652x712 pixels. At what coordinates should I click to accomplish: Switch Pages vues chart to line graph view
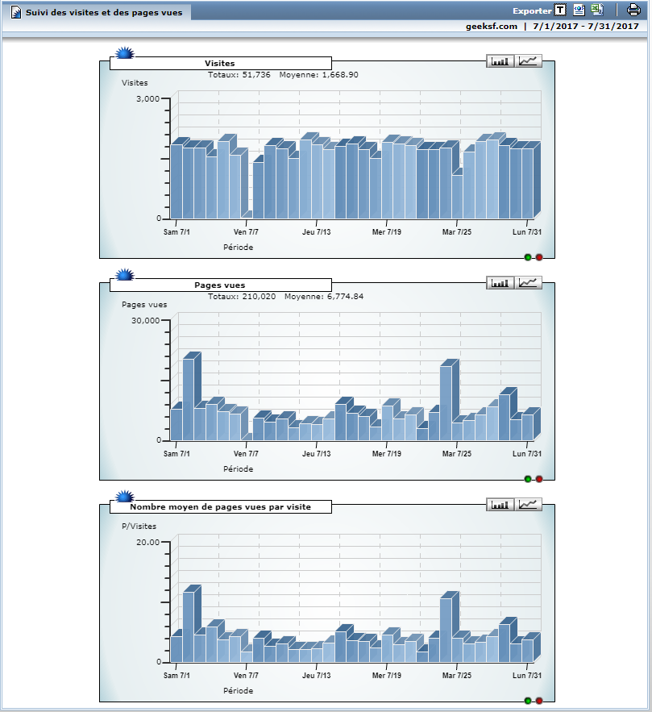pyautogui.click(x=528, y=283)
